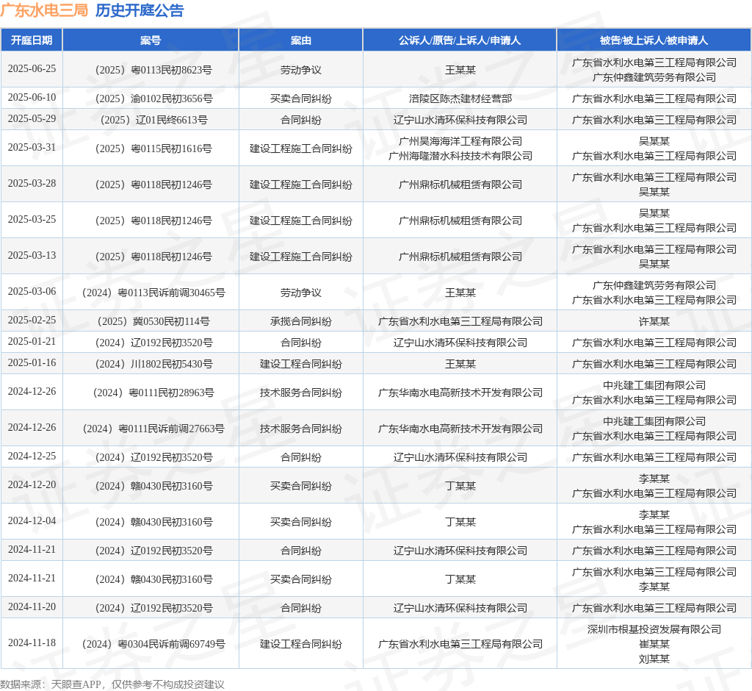
Task: Click plaintiff 涪陵区陈杰建材经营部
Action: coord(460,99)
